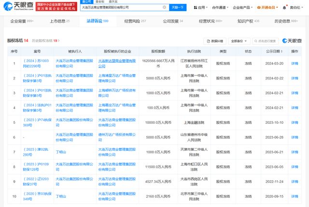
Task: Click the 11500.0万人民币 amount cell
Action: point(158,167)
